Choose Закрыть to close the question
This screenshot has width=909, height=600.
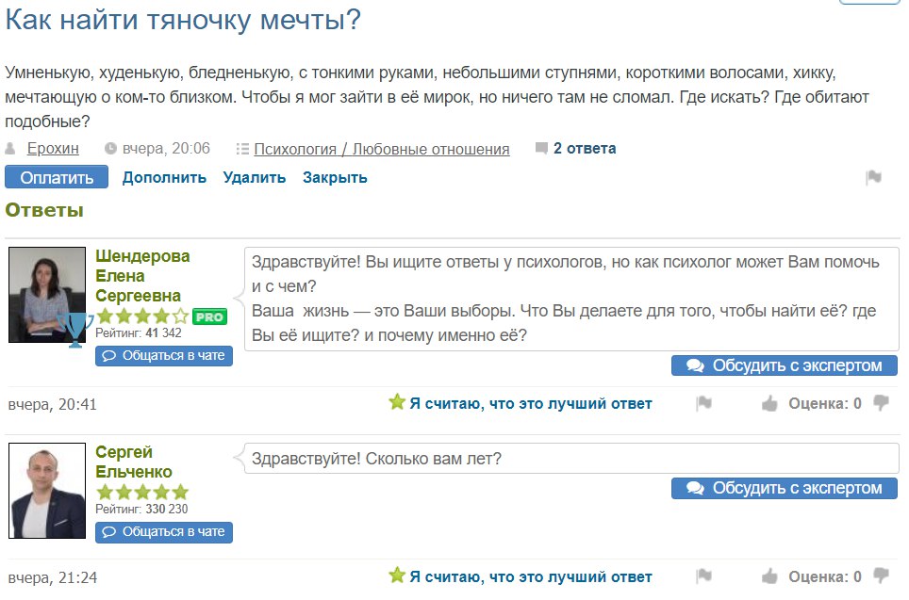click(x=335, y=177)
